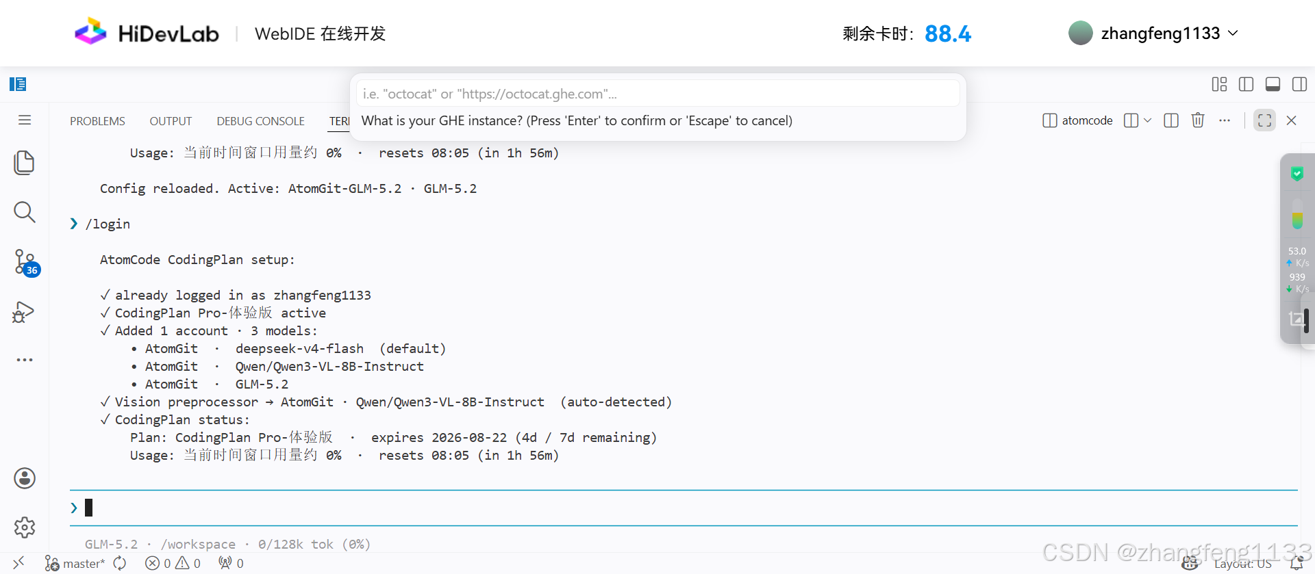Open the Run and Debug view
The height and width of the screenshot is (574, 1315).
(24, 312)
